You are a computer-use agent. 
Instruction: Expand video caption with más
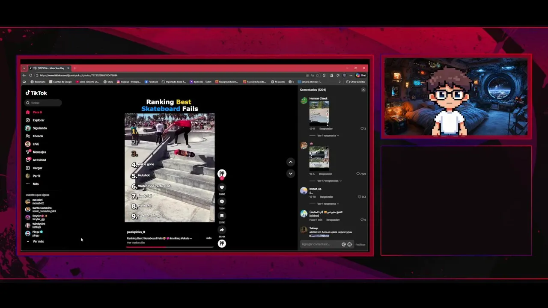209,238
